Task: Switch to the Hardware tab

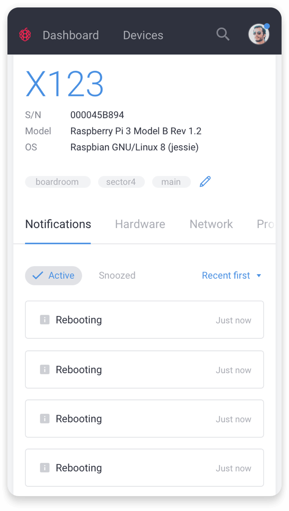Action: click(x=140, y=224)
